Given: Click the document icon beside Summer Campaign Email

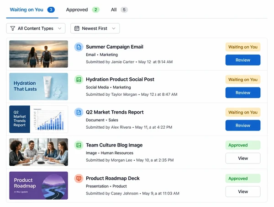Looking at the screenshot, I should point(79,47).
